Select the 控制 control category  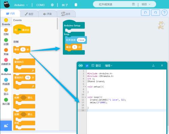tap(6, 32)
